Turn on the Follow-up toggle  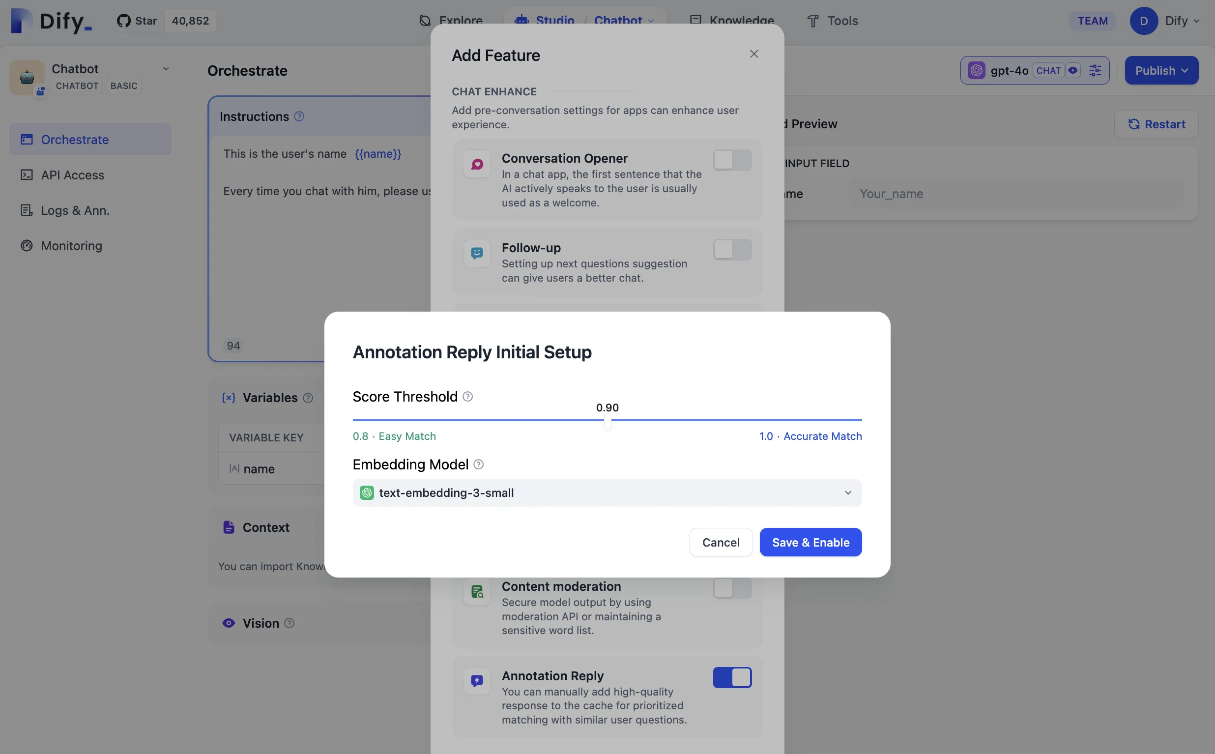point(732,249)
